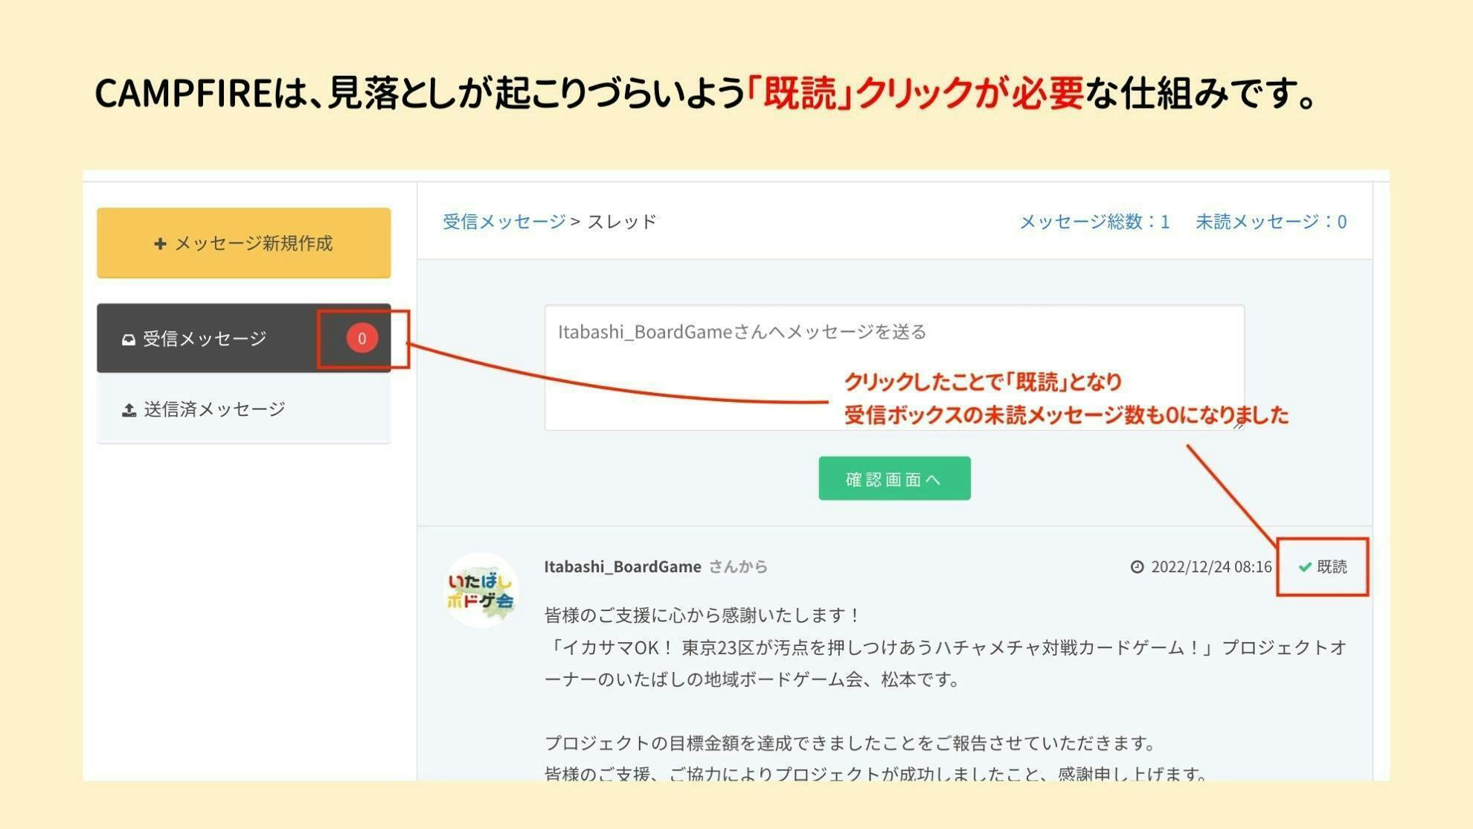Image resolution: width=1473 pixels, height=829 pixels.
Task: Toggle the unread badge on 受信メッセージ
Action: point(362,338)
